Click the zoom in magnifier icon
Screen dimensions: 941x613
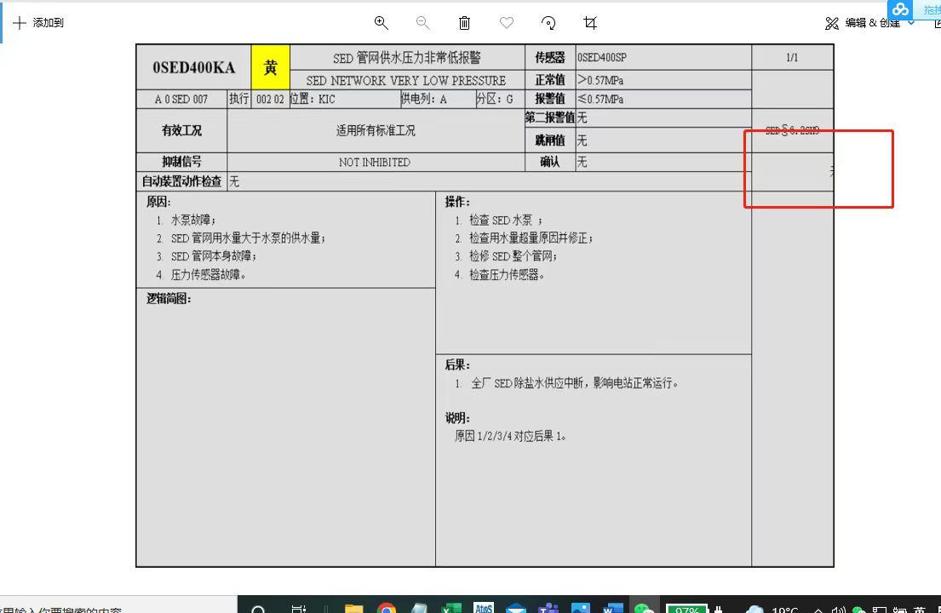pyautogui.click(x=382, y=23)
